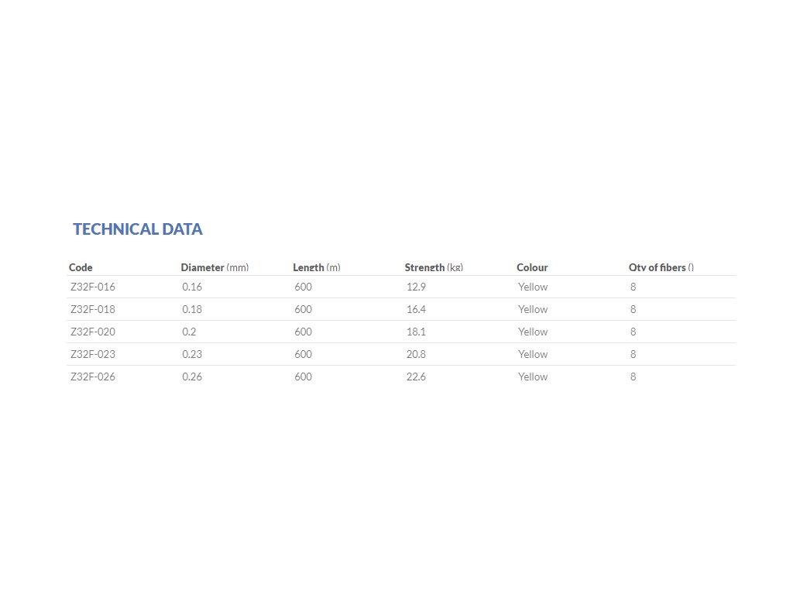Click the Yellow colour cell for Z32F-020

pyautogui.click(x=533, y=332)
